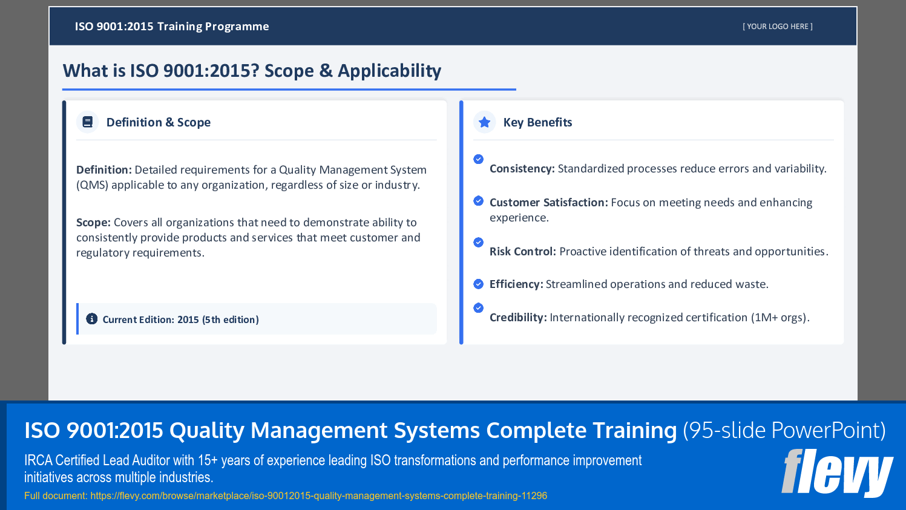Viewport: 906px width, 510px height.
Task: Click the book icon beside Definition & Scope
Action: click(x=87, y=122)
